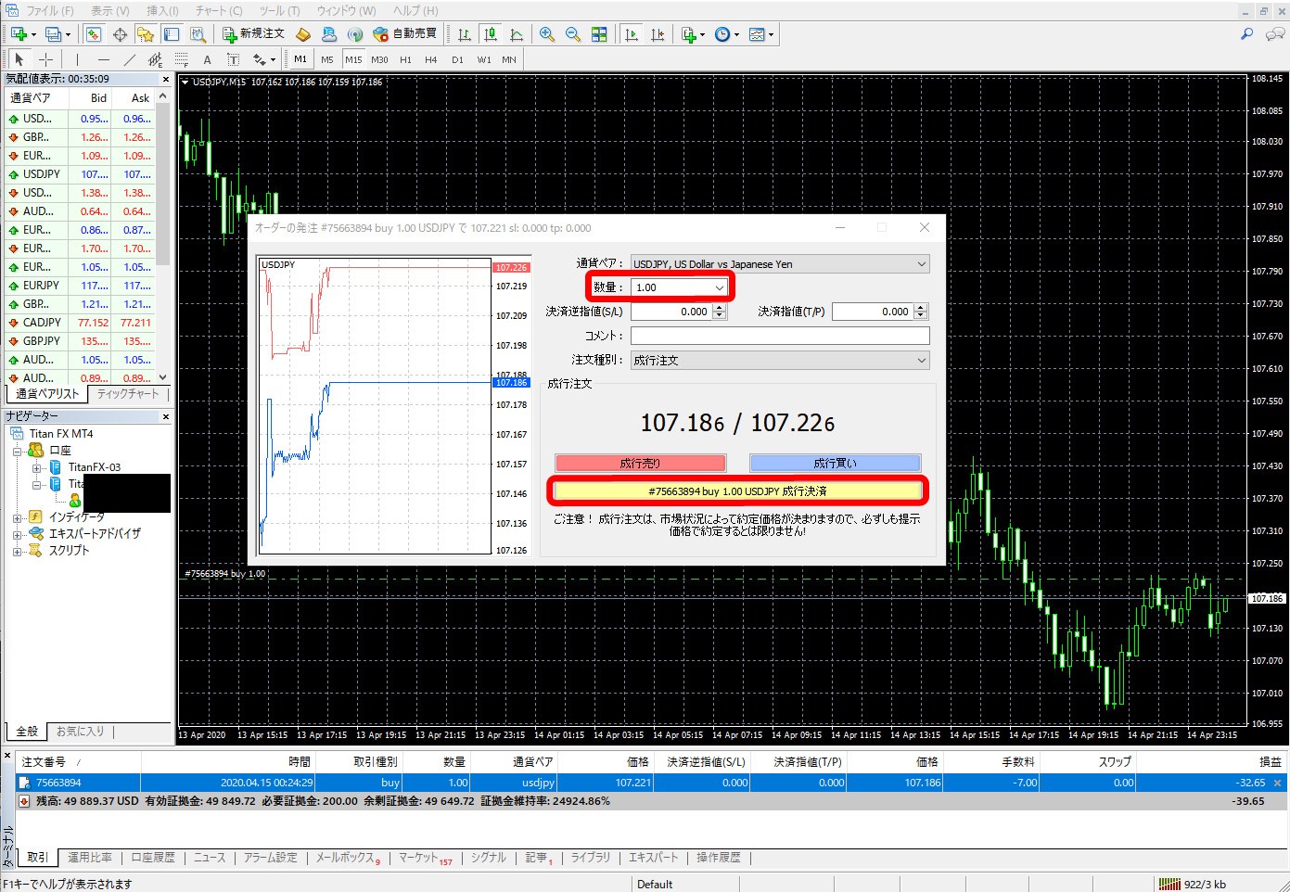Switch chart to candlesticks
1290x892 pixels.
pyautogui.click(x=491, y=34)
